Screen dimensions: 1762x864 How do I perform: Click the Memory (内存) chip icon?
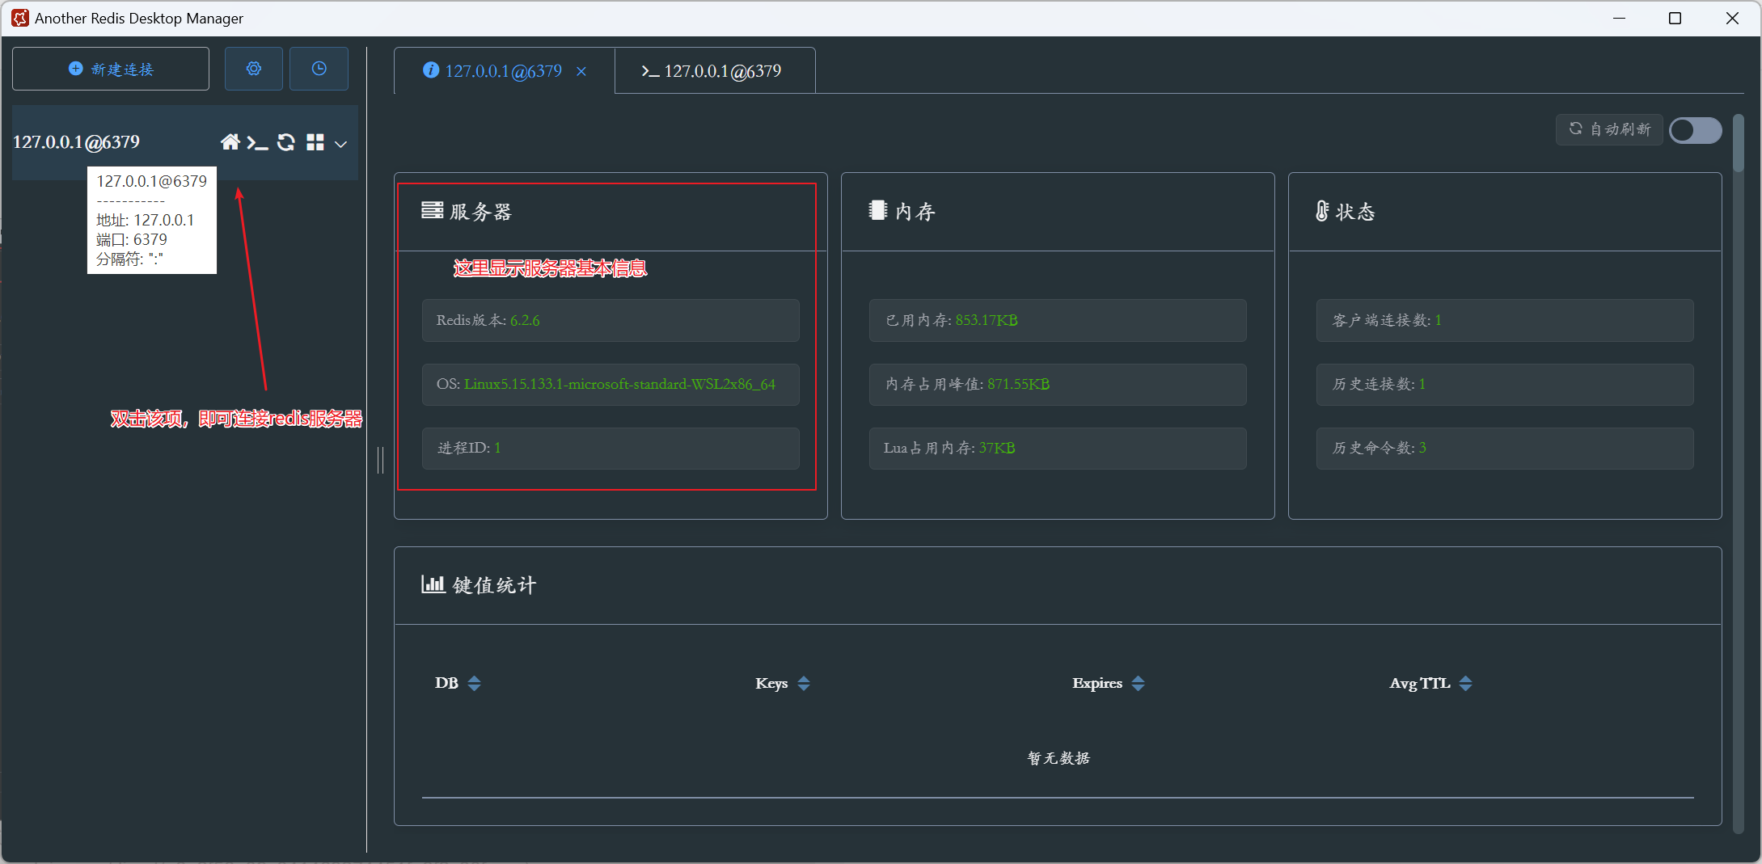[x=878, y=210]
